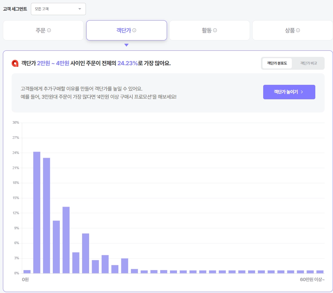Screen dimensions: 333x293
Task: Click the info icon next to 주문
Action: (x=49, y=30)
